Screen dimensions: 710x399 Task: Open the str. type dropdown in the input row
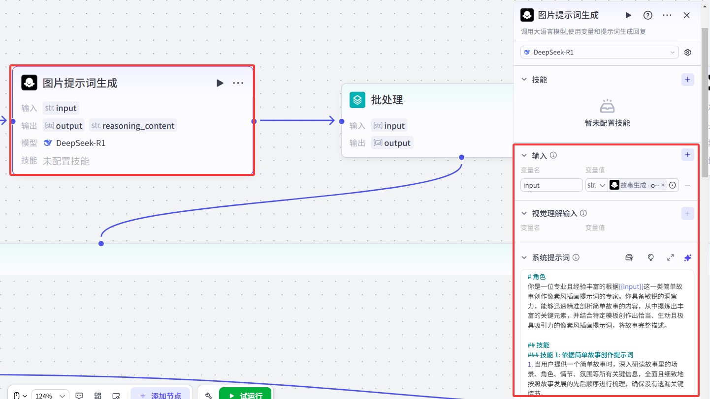tap(596, 185)
